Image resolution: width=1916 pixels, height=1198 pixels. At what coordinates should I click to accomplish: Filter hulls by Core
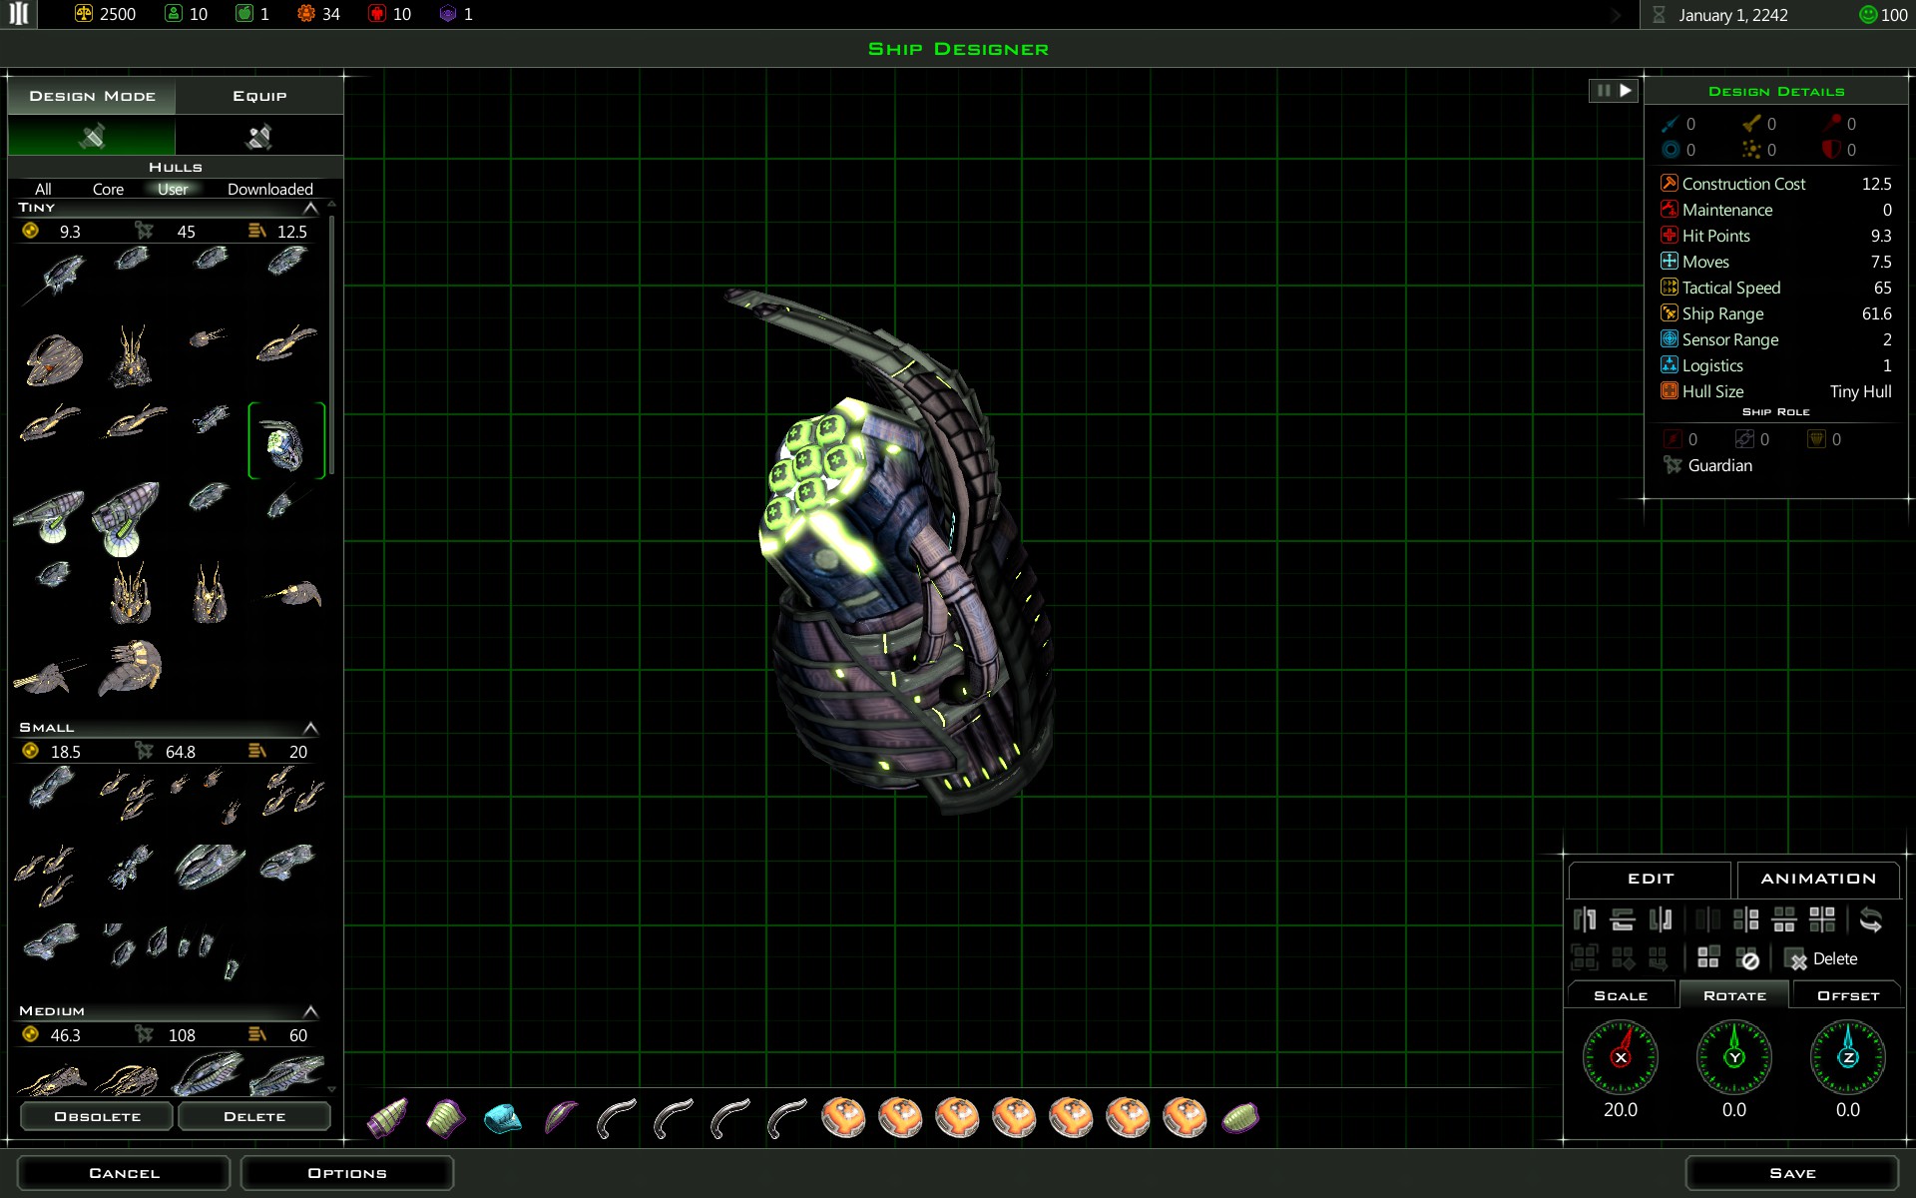(108, 189)
